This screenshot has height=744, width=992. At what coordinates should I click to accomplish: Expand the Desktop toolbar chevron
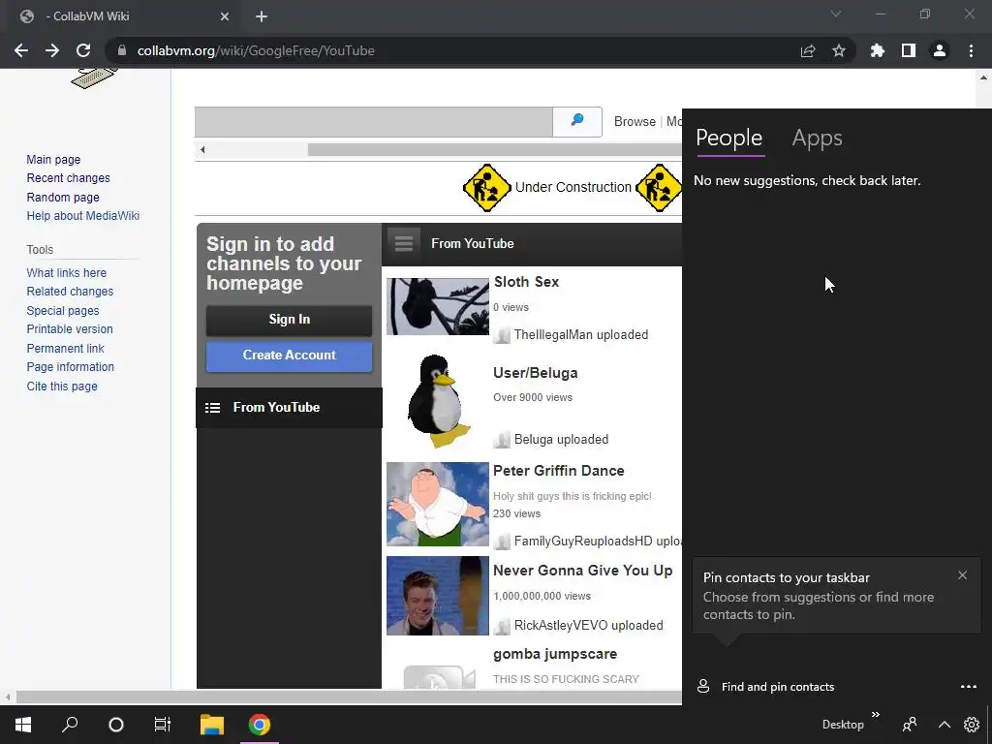[x=876, y=714]
